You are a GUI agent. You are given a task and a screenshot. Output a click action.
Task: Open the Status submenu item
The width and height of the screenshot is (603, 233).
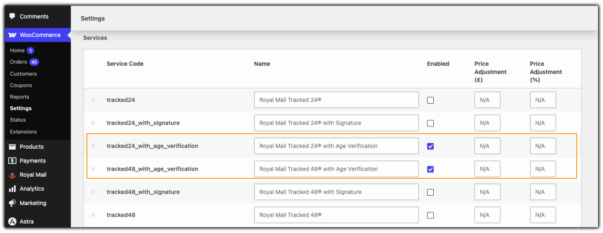point(18,120)
